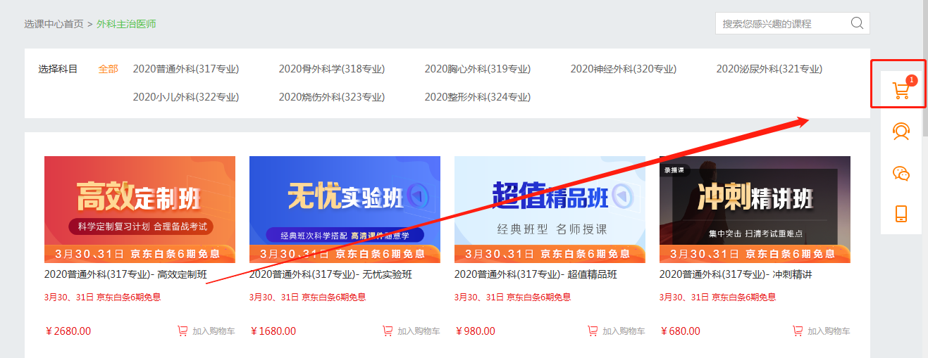Click the search magnifier icon

[x=857, y=23]
